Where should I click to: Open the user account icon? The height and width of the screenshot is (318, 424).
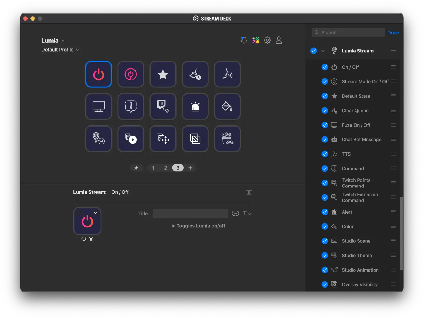coord(279,40)
